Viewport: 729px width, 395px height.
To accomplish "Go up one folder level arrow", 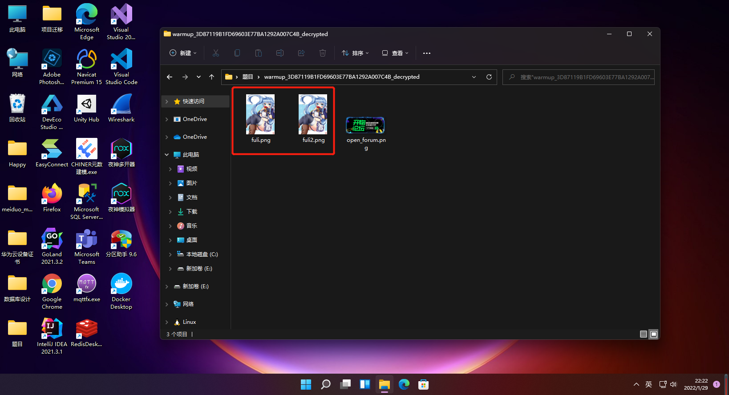I will 211,77.
